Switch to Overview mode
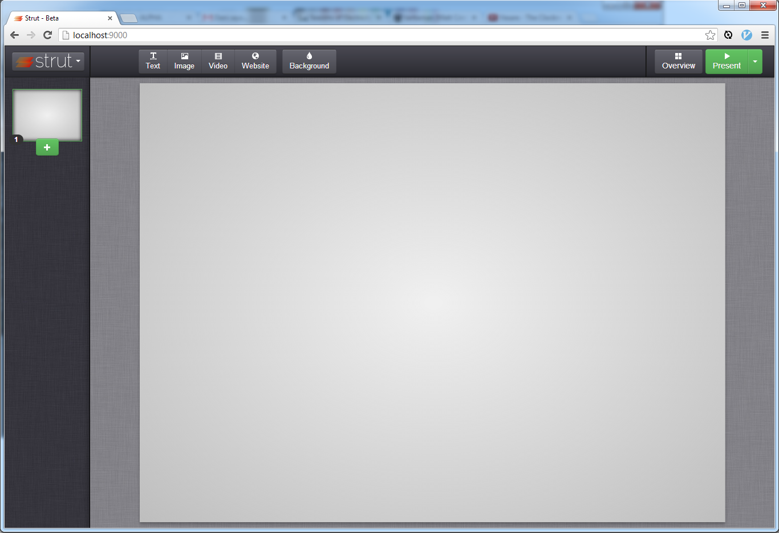This screenshot has width=779, height=533. coord(678,61)
